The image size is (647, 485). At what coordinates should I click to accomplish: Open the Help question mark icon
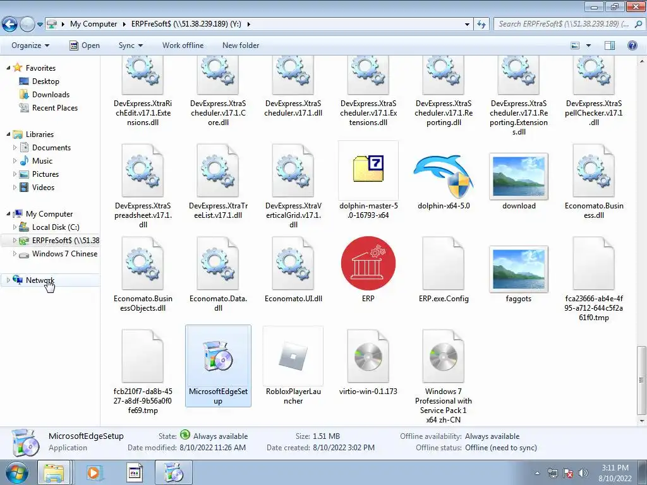(x=632, y=45)
